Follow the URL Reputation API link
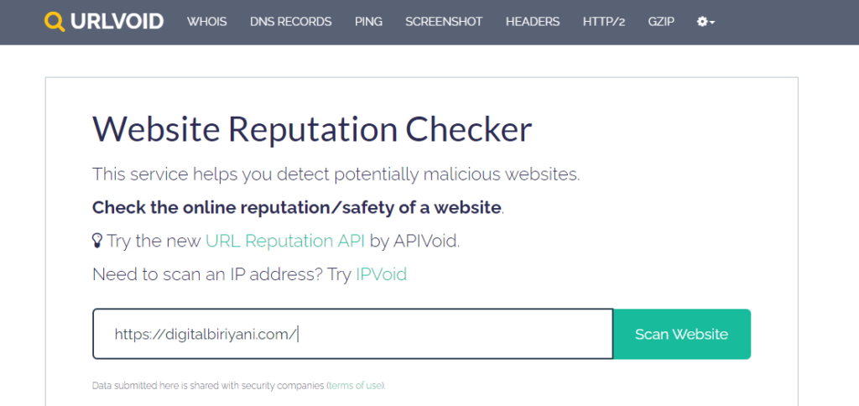Viewport: 859px width, 406px height. coord(285,241)
